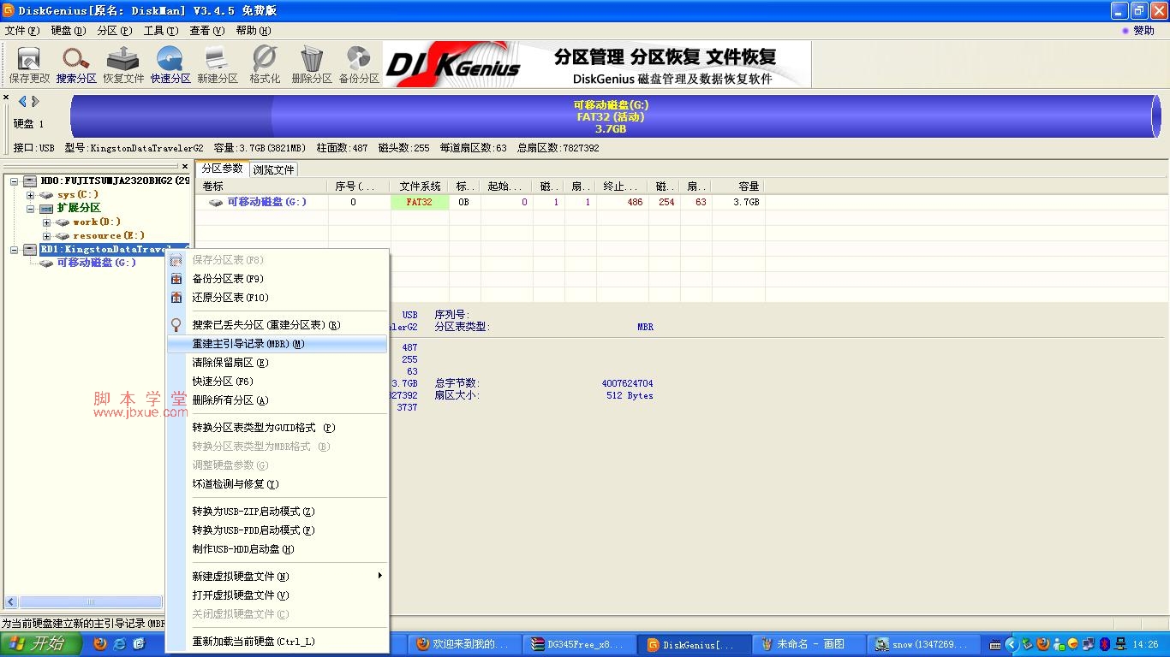This screenshot has height=657, width=1170.
Task: Click the Bluetooth tray icon
Action: 1105,644
